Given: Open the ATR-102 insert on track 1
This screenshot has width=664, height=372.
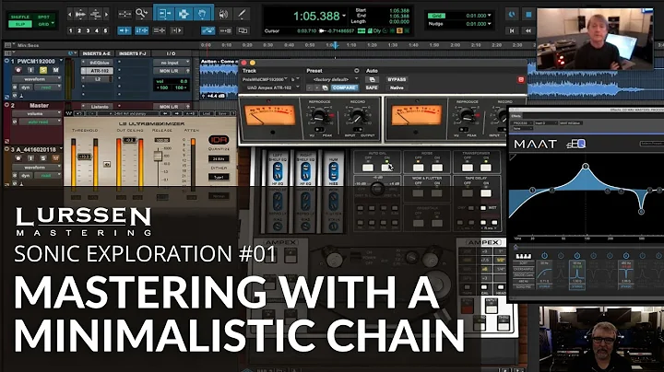Looking at the screenshot, I should click(100, 71).
